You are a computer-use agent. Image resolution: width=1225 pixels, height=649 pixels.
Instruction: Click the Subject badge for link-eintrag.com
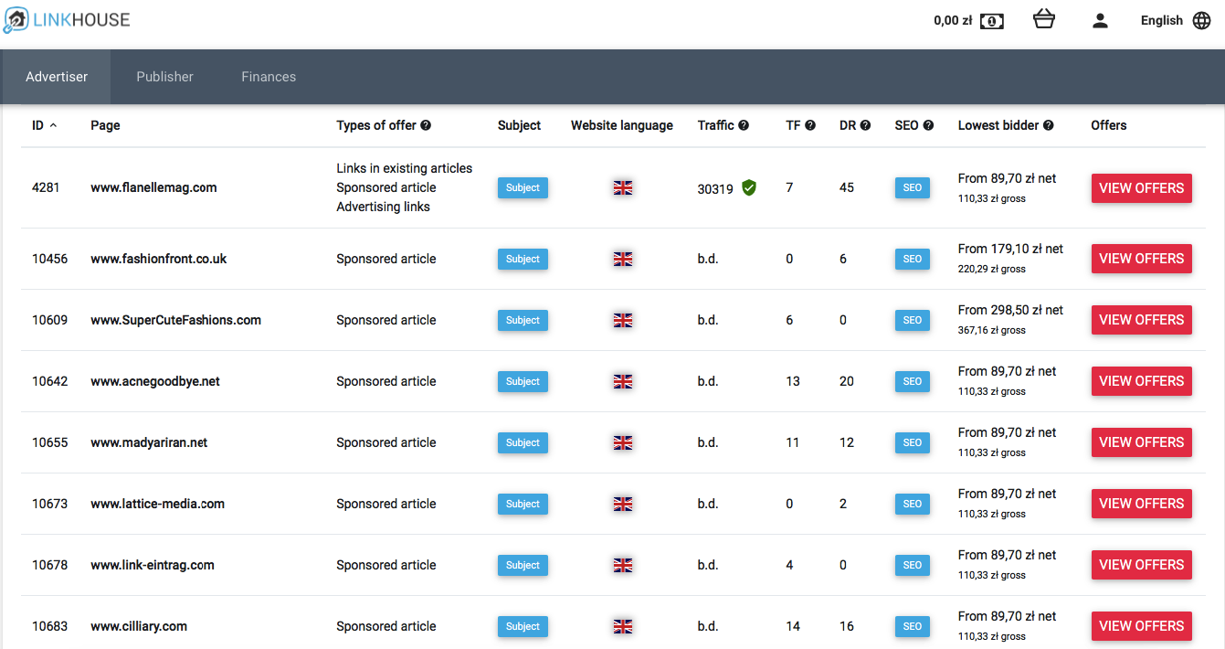coord(523,565)
